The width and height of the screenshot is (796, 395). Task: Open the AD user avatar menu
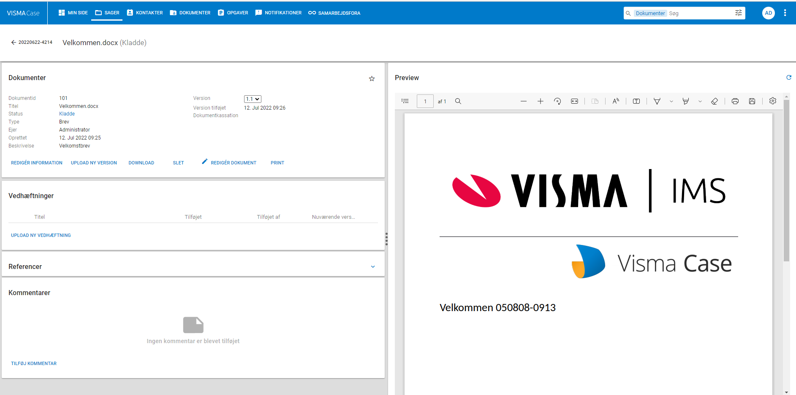click(x=769, y=13)
